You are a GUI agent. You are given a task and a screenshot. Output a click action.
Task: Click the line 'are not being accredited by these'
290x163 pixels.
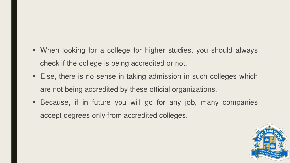click(129, 89)
